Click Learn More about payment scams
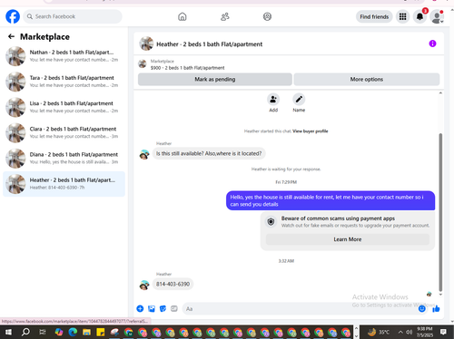Image resolution: width=454 pixels, height=339 pixels. [348, 239]
